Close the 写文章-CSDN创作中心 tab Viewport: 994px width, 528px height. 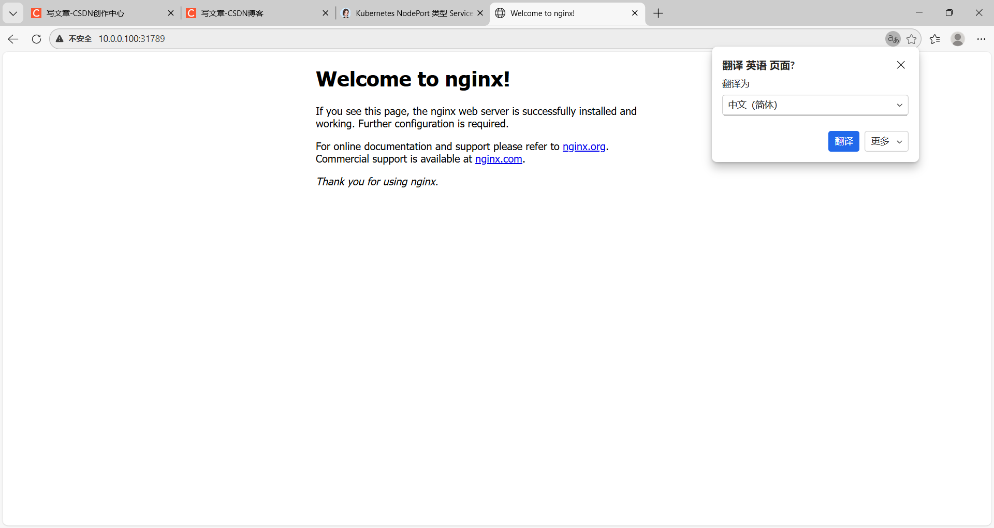click(171, 13)
